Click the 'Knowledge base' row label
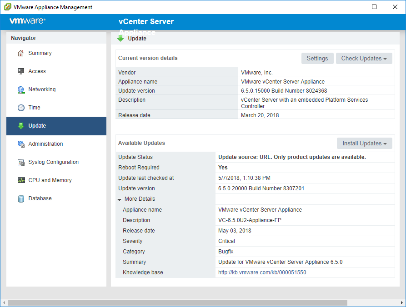This screenshot has height=307, width=406. coord(143,272)
